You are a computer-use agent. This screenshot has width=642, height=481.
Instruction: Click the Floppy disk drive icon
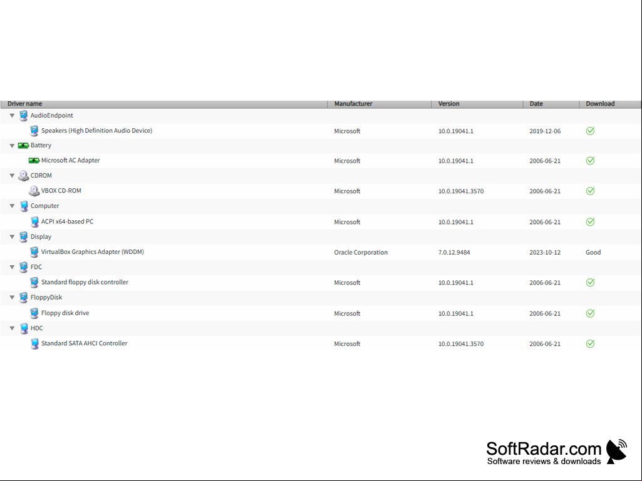point(34,313)
